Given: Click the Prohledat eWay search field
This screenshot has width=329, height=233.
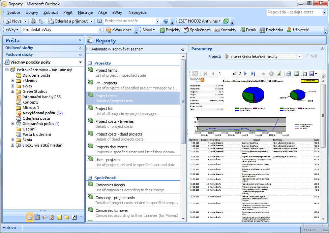Looking at the screenshot, I should pos(60,30).
